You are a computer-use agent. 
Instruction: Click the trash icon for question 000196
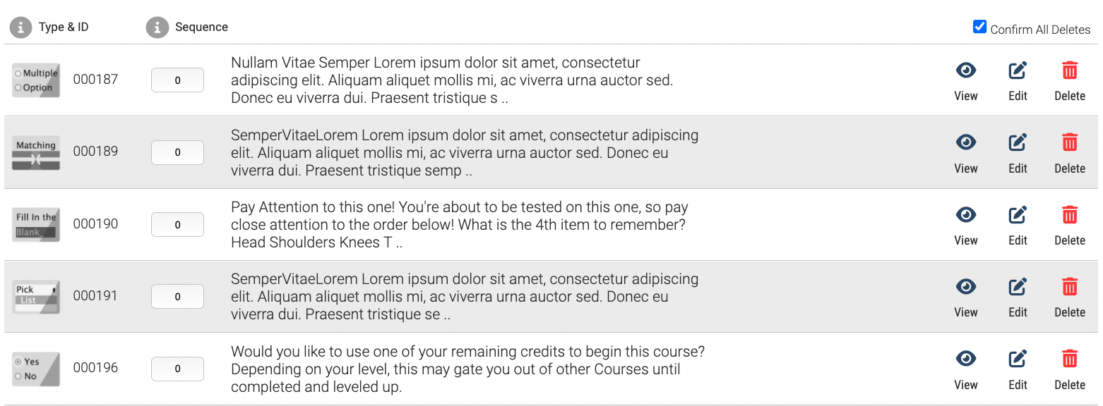click(1070, 359)
